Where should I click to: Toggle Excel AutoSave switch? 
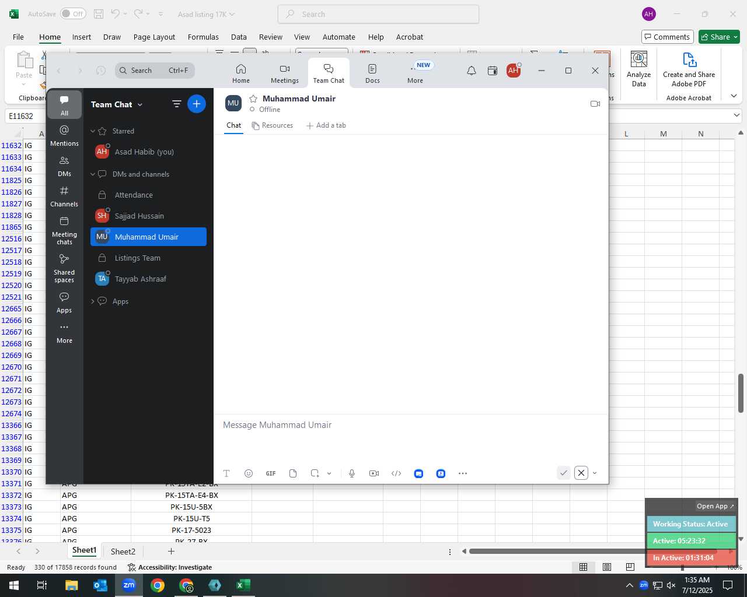(x=73, y=14)
